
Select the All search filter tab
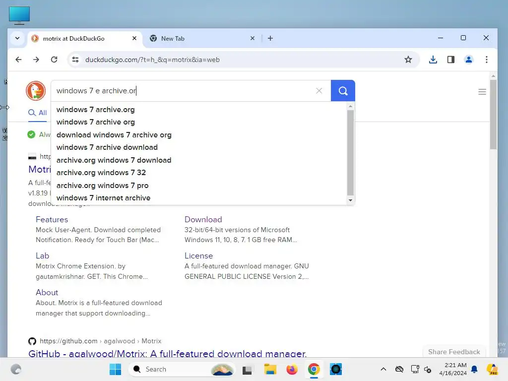pyautogui.click(x=38, y=113)
